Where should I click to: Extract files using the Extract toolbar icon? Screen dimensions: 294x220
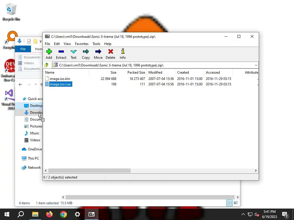tap(61, 54)
